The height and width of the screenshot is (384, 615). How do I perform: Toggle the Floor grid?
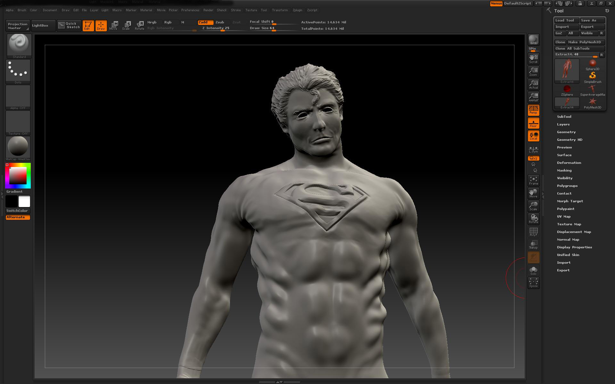(533, 123)
